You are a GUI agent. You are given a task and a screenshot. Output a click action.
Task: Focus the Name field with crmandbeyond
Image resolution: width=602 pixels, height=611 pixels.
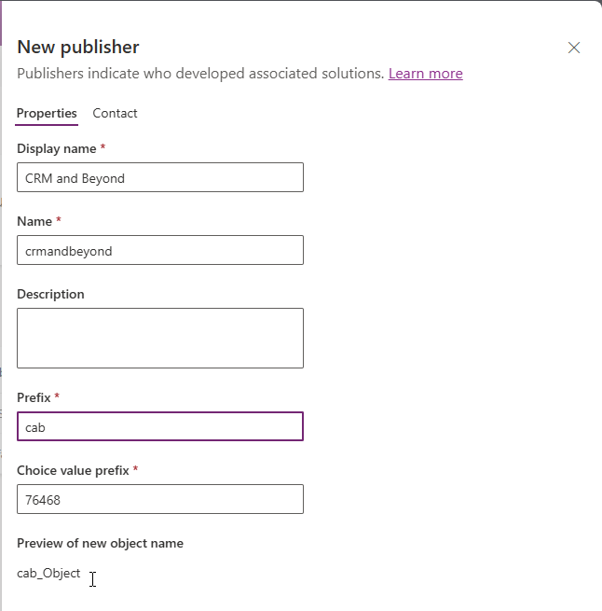(x=160, y=250)
